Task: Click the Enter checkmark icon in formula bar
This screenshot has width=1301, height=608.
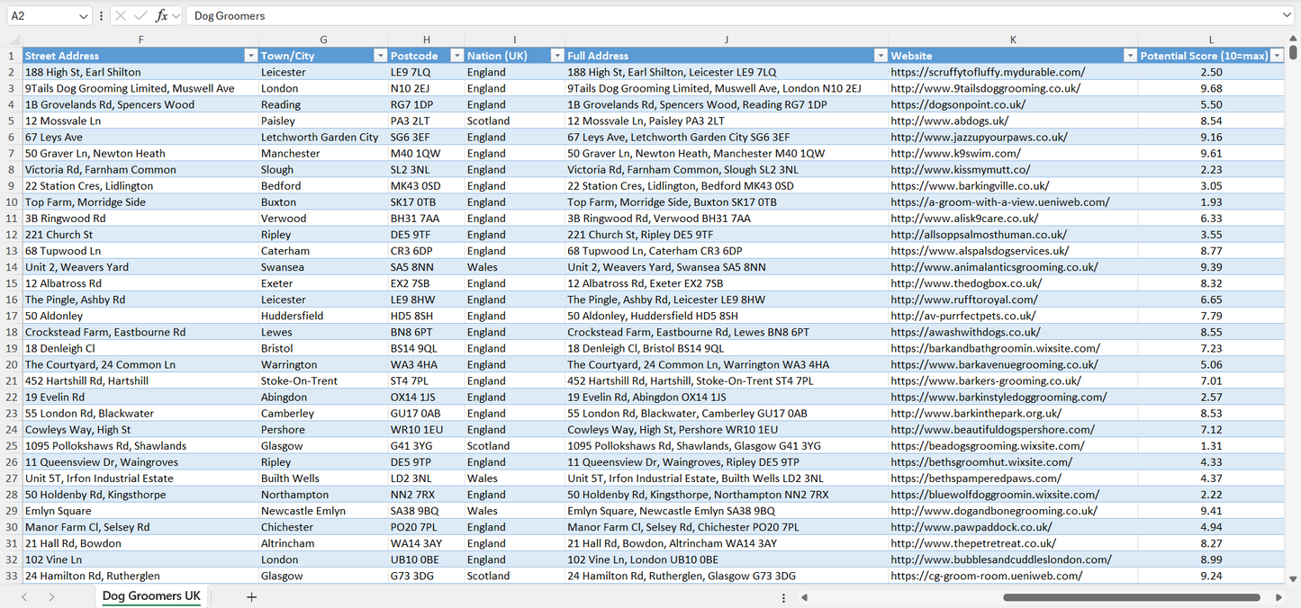Action: (x=140, y=16)
